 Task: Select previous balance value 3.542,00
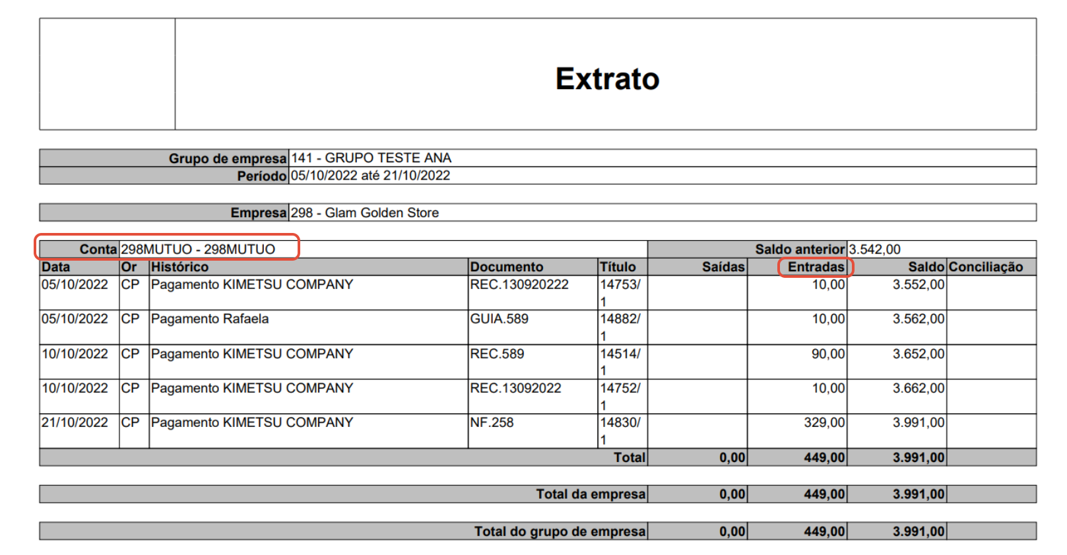tap(874, 249)
